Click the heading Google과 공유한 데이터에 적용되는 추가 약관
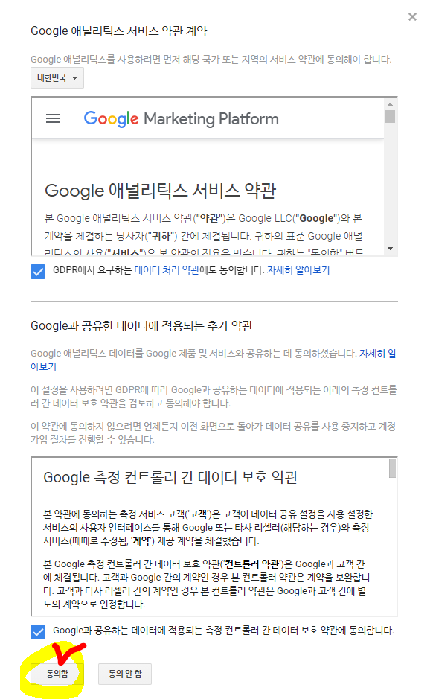The image size is (433, 699). 141,326
